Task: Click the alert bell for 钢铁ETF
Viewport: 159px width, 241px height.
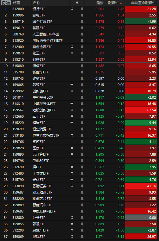Action: [x=82, y=59]
